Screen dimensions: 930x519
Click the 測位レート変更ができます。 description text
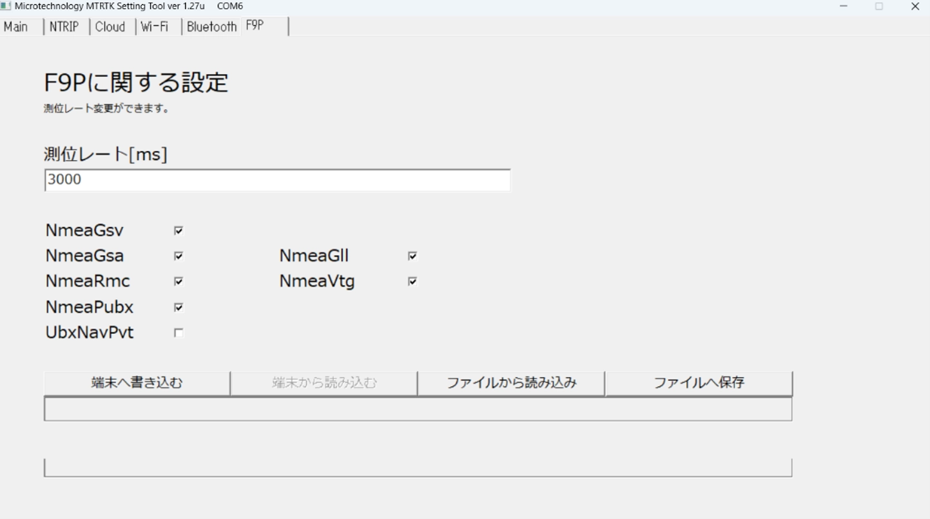coord(106,109)
